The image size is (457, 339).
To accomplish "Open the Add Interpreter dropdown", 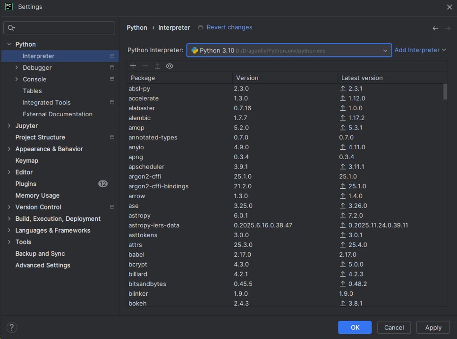I will [x=420, y=50].
